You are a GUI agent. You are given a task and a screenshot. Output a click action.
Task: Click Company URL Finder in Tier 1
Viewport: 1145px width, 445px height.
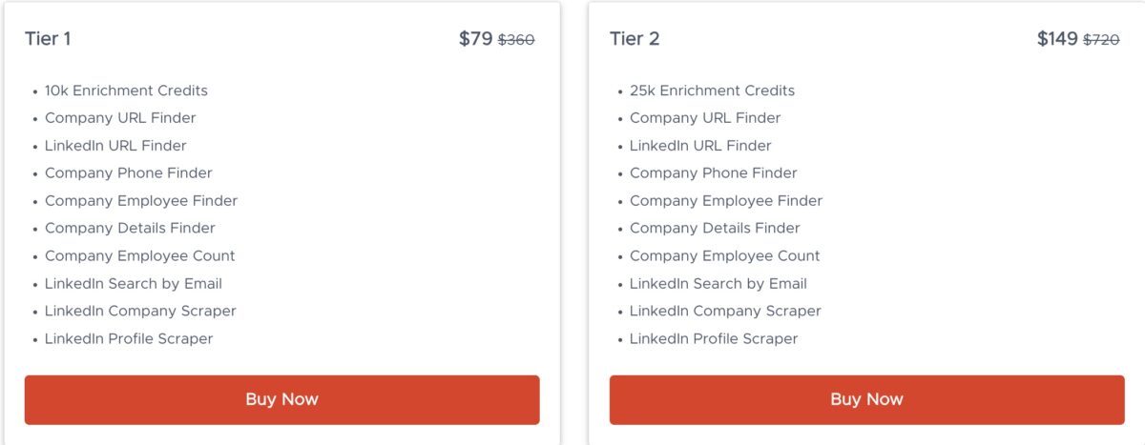(x=120, y=118)
